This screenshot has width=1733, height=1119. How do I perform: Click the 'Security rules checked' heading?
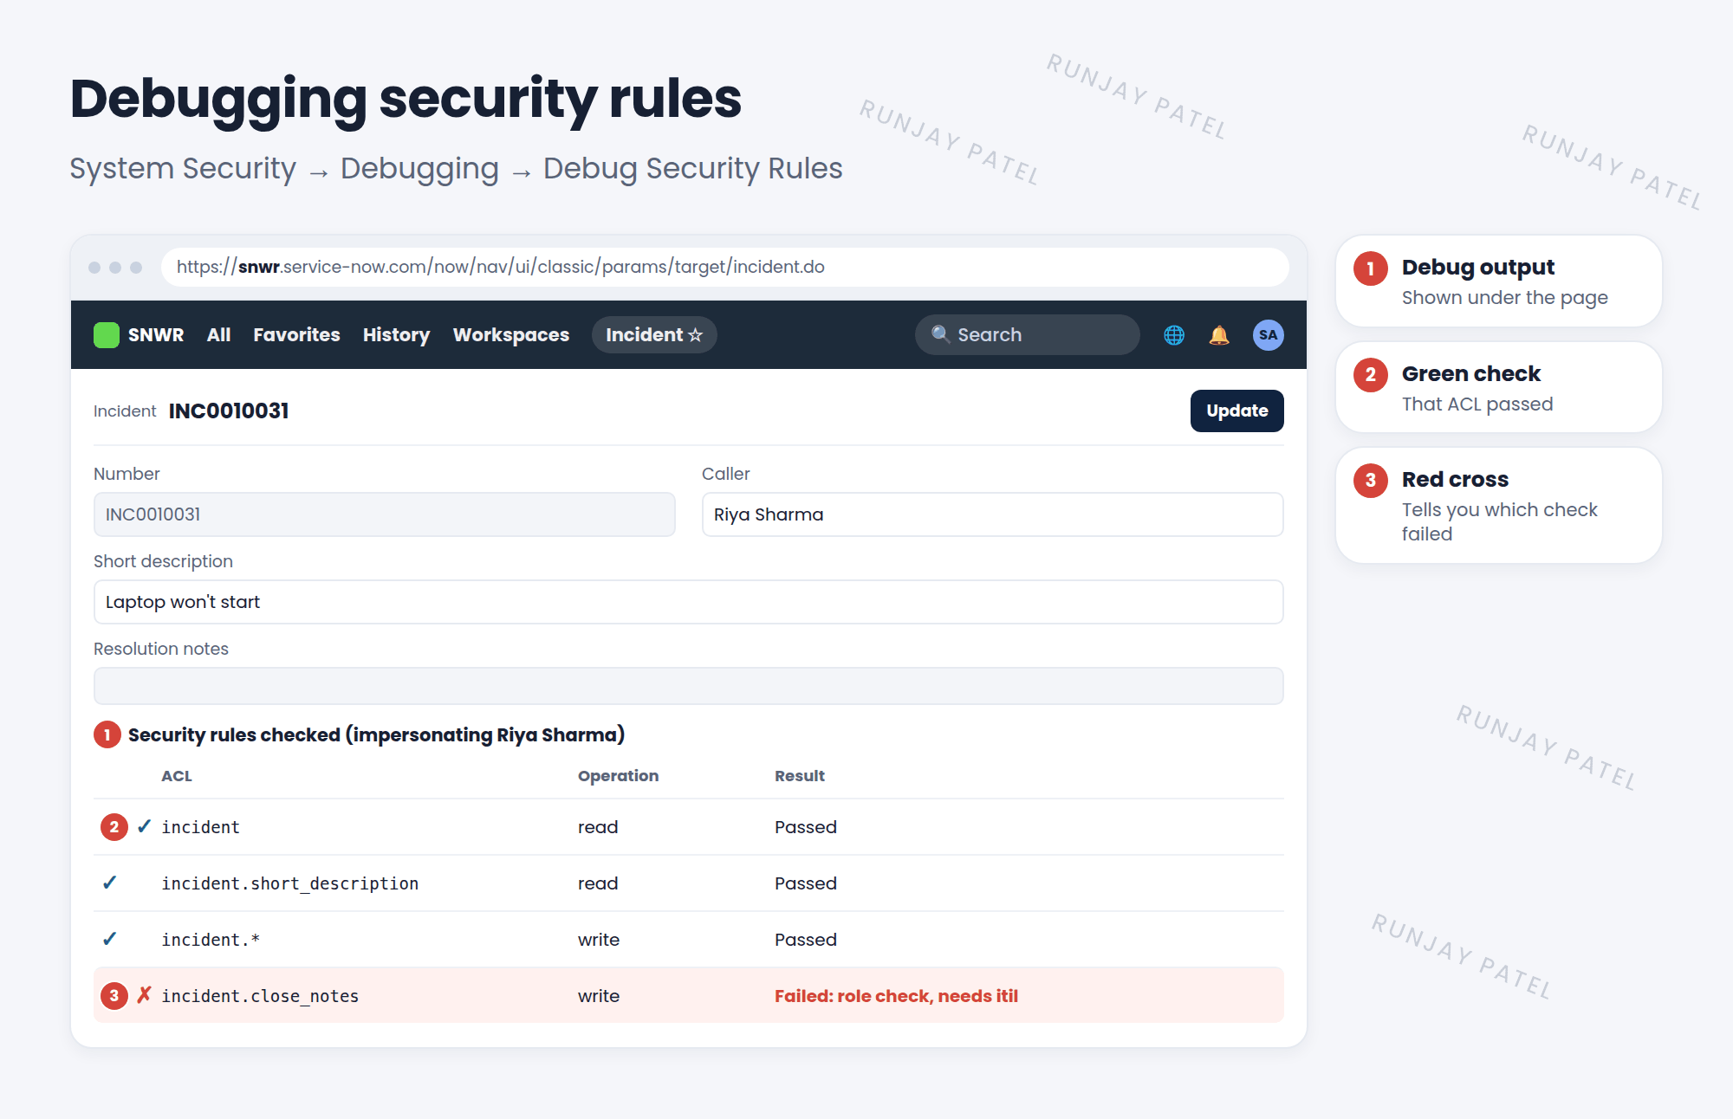[x=376, y=734]
